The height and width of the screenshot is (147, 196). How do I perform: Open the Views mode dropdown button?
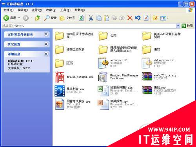click(x=164, y=18)
